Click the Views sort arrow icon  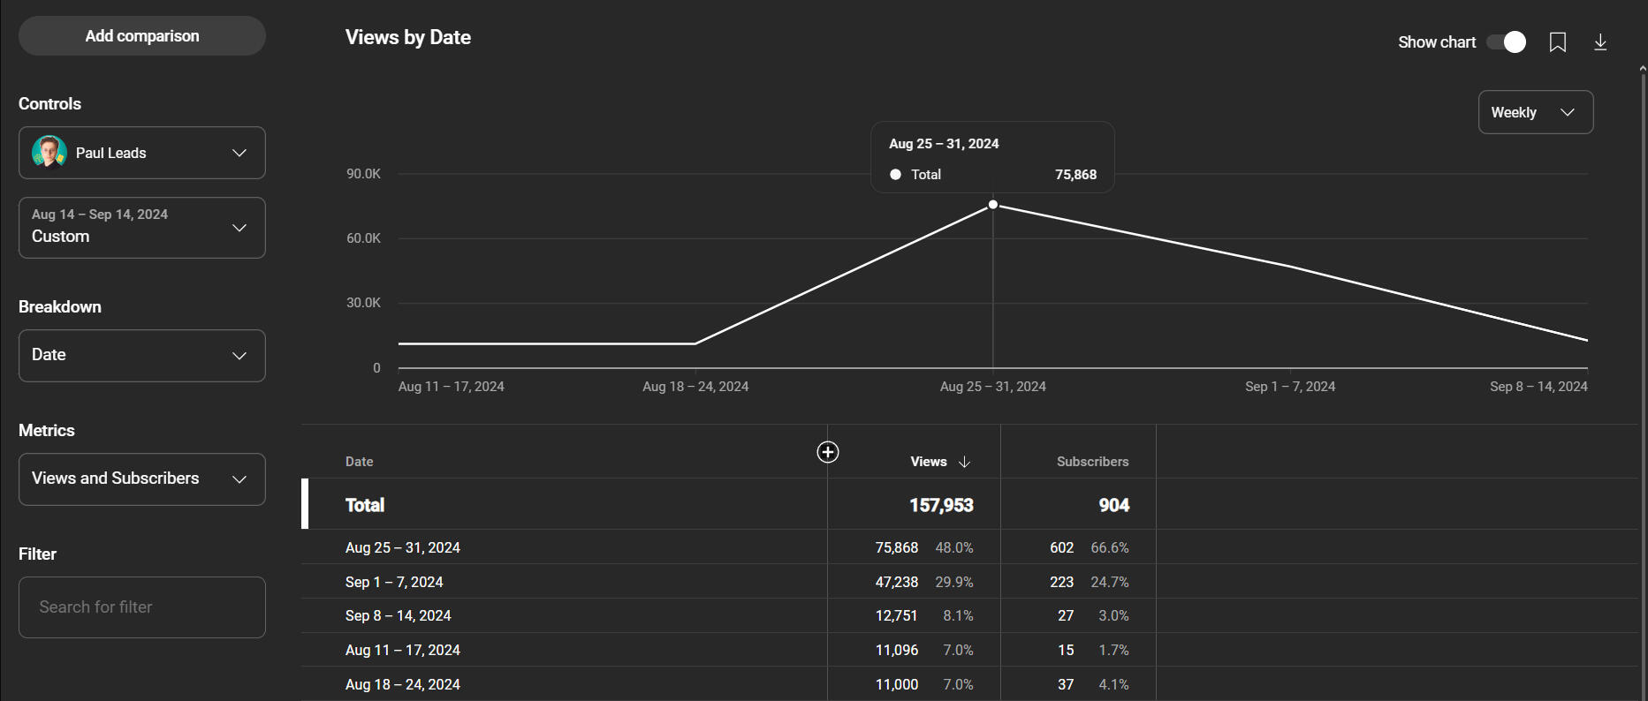pos(964,462)
